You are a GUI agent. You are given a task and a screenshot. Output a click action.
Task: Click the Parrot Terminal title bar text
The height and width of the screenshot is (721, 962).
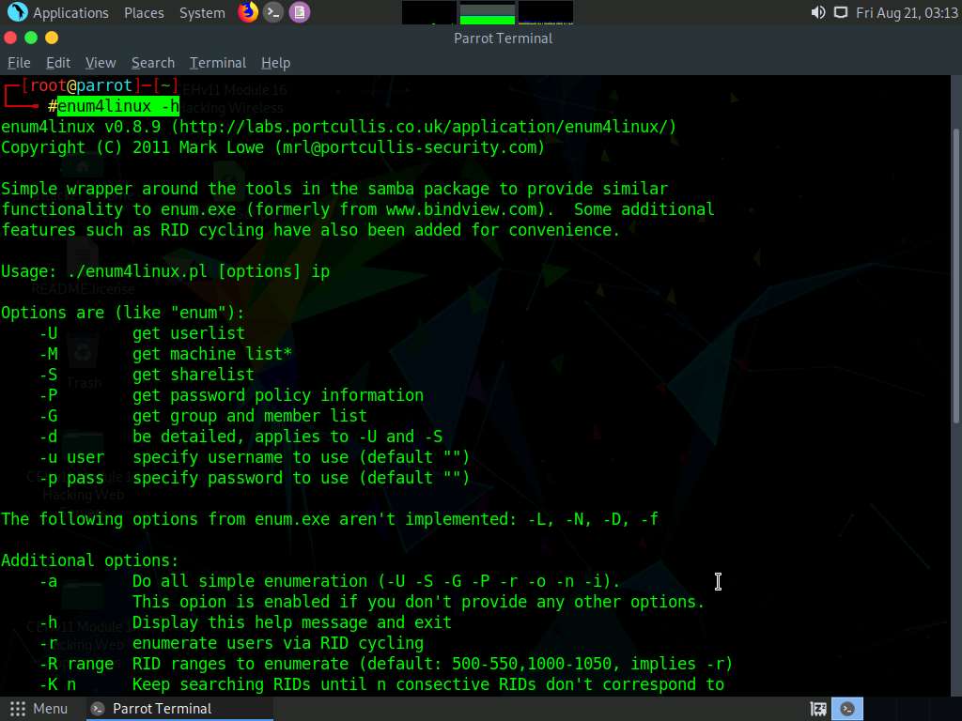click(x=504, y=38)
